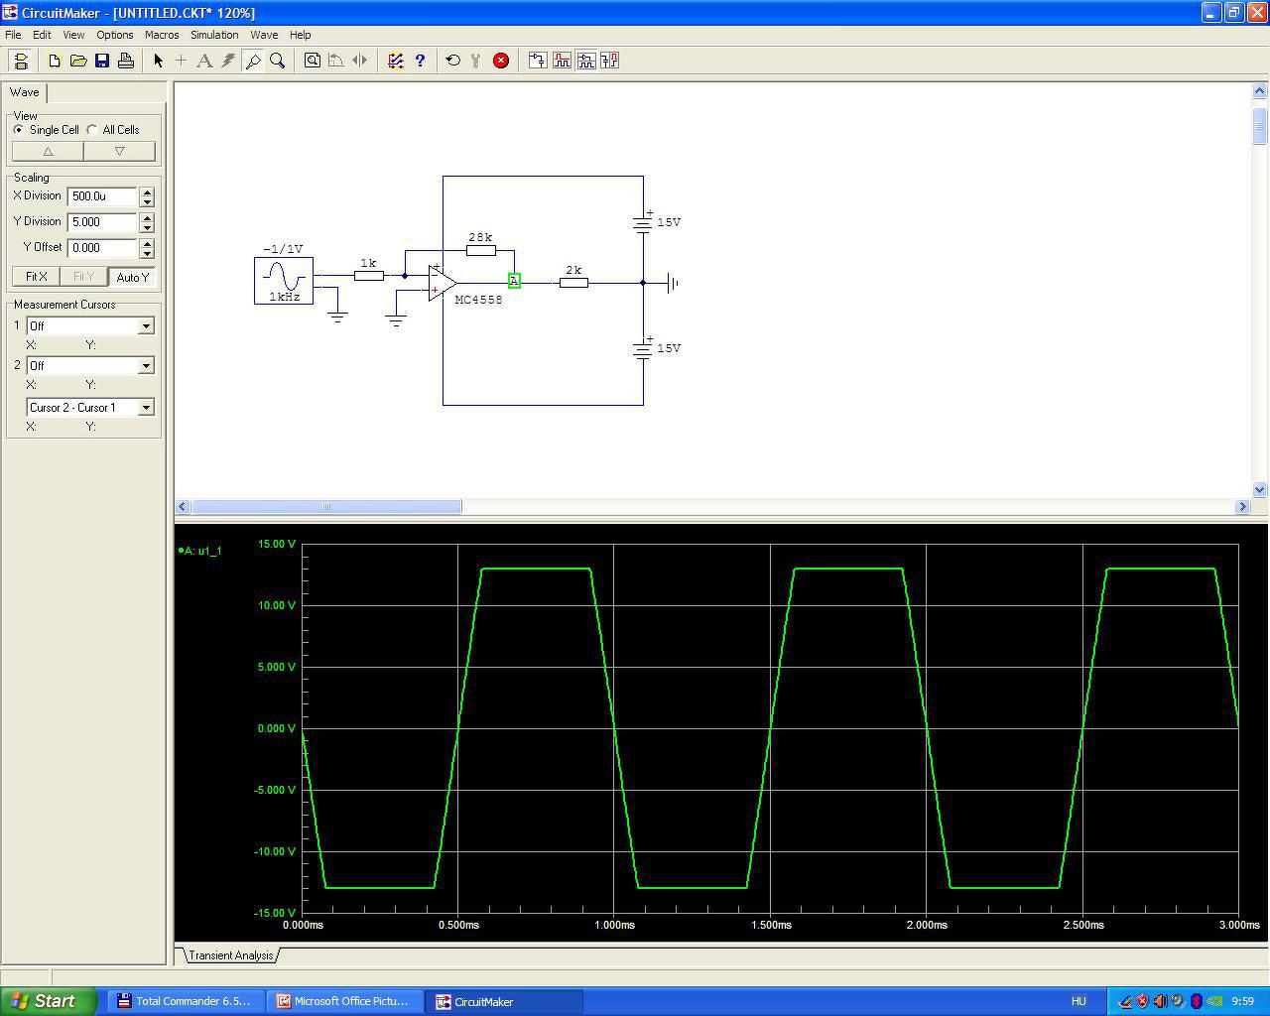Open the Cursor 2 - Cursor 1 dropdown
This screenshot has height=1016, width=1270.
146,407
